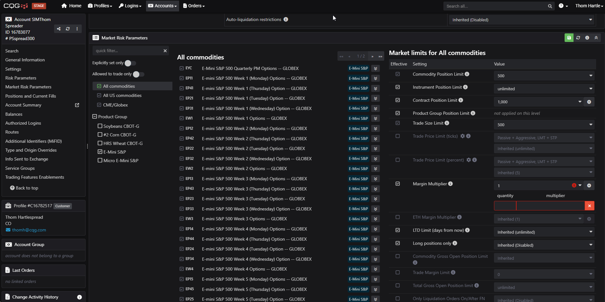Open the account three-dot options menu
This screenshot has width=605, height=302.
coord(77,29)
